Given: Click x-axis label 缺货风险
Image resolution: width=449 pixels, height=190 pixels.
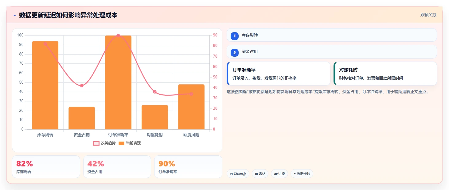Looking at the screenshot, I should click(x=191, y=135).
